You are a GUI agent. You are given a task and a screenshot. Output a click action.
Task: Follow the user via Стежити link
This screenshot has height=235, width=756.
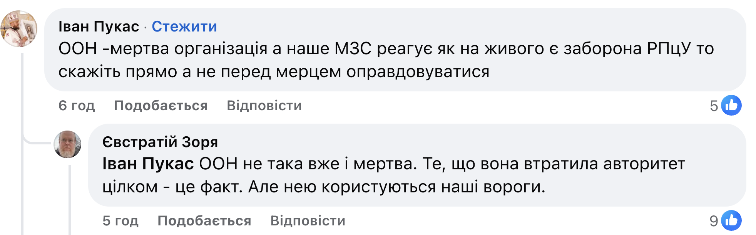tap(184, 26)
